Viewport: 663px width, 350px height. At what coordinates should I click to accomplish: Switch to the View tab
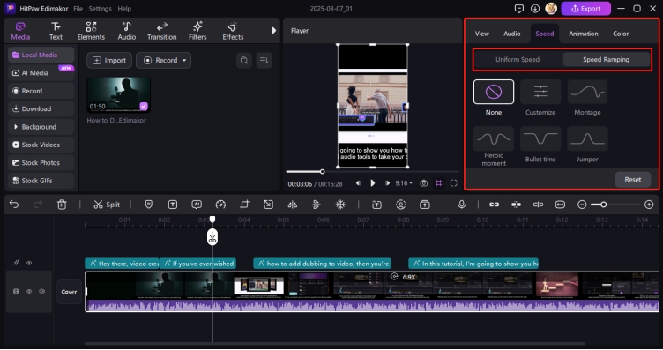pyautogui.click(x=481, y=34)
